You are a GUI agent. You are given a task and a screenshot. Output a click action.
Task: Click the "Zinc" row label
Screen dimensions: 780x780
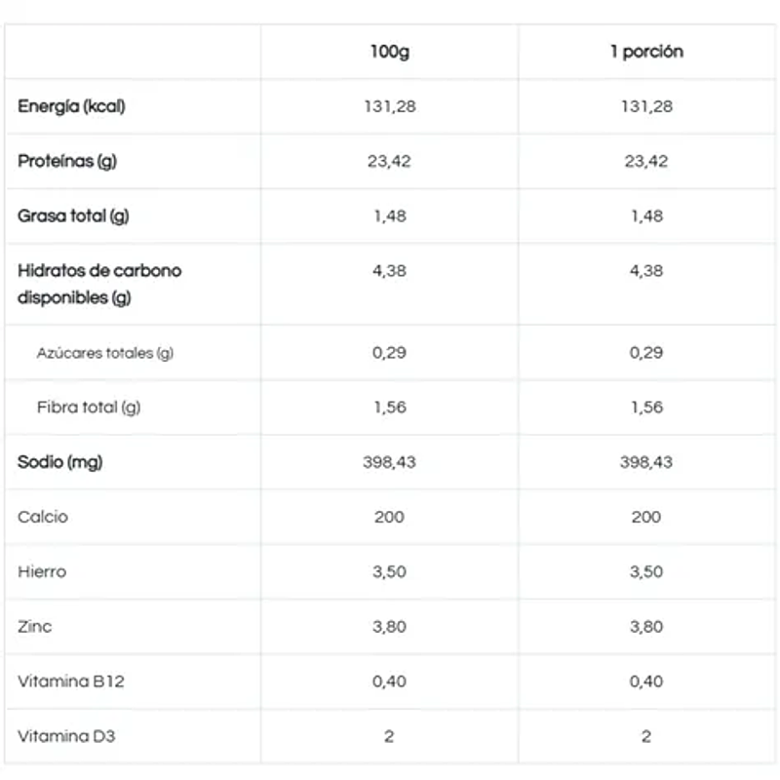[x=34, y=626]
